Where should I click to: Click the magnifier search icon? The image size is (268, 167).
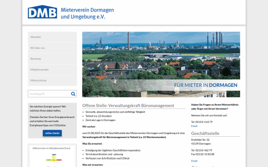tap(73, 94)
